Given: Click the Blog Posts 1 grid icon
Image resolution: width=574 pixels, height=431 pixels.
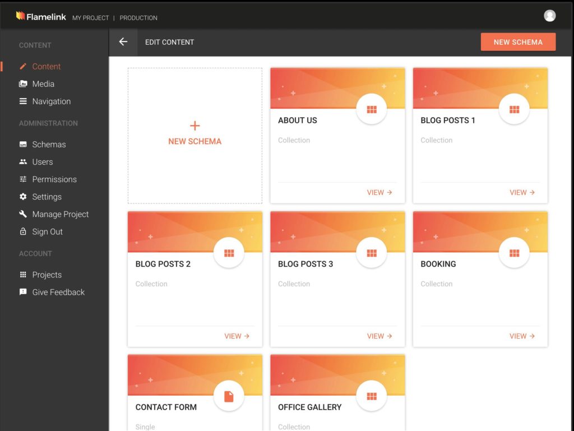Looking at the screenshot, I should click(x=514, y=109).
